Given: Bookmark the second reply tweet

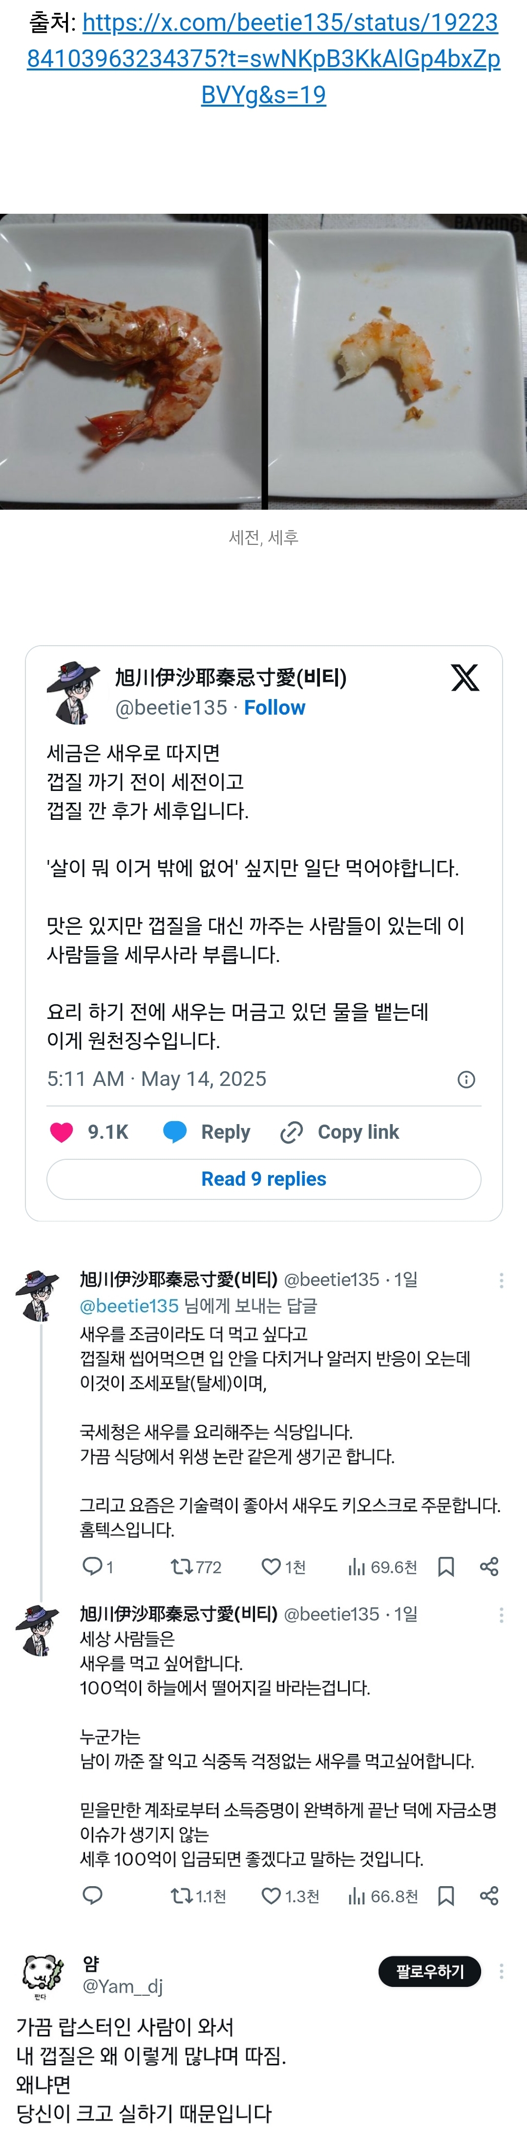Looking at the screenshot, I should (445, 1896).
